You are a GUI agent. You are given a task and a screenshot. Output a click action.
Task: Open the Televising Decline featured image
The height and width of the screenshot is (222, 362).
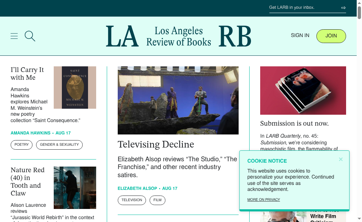(178, 100)
